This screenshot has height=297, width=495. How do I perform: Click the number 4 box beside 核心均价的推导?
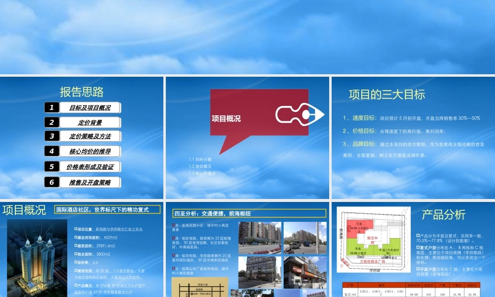(x=51, y=151)
